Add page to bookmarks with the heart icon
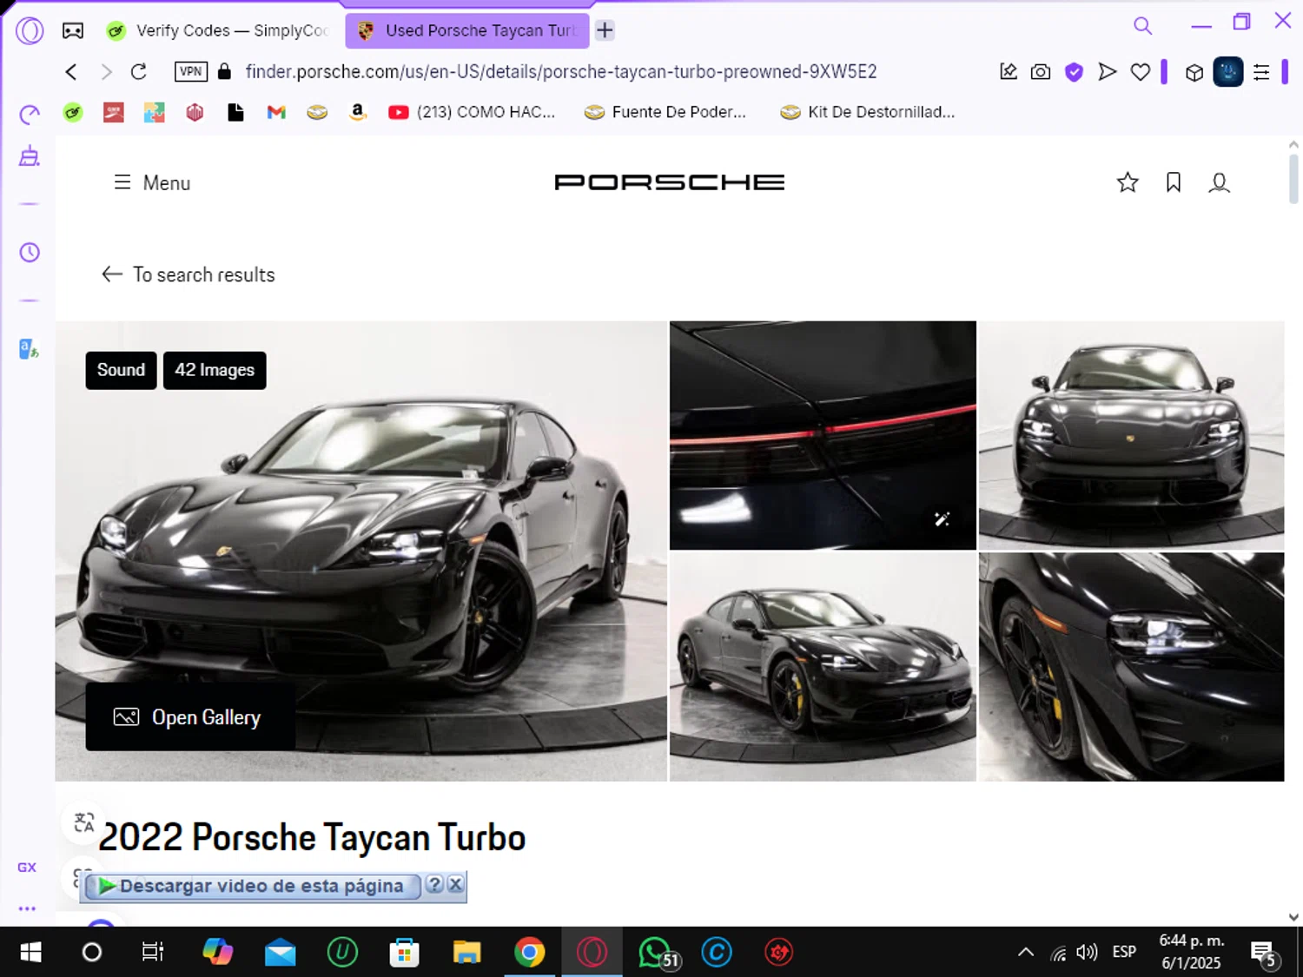1303x977 pixels. tap(1141, 72)
